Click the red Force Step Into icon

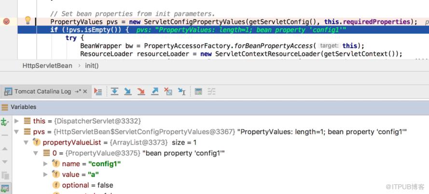click(141, 91)
